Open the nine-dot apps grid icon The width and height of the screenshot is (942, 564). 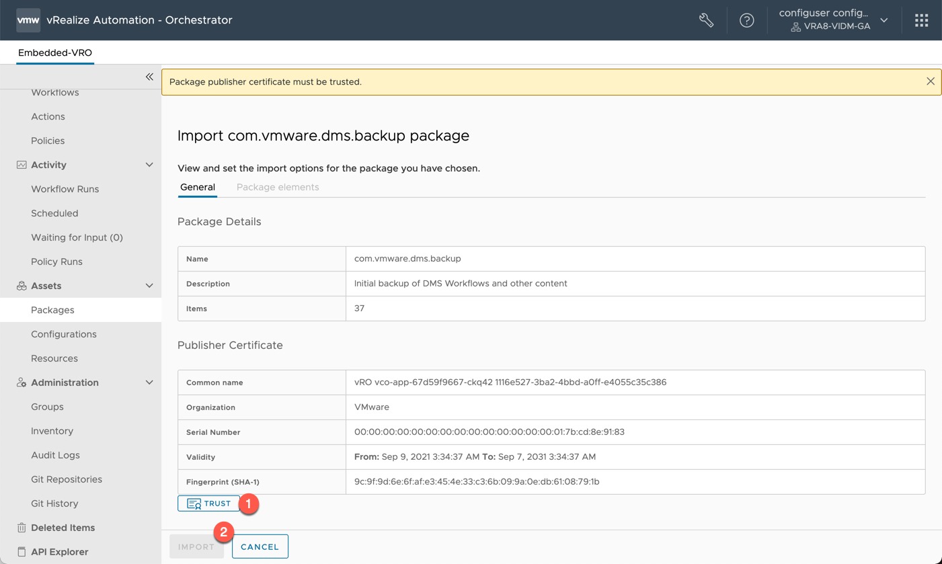921,20
